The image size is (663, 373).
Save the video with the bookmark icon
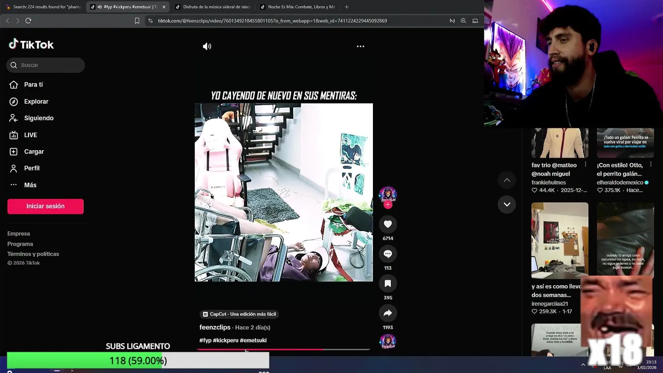point(388,283)
